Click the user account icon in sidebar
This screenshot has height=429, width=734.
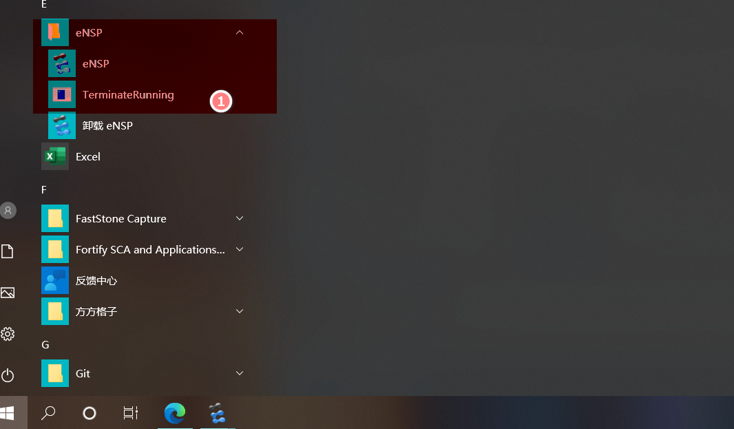(8, 210)
